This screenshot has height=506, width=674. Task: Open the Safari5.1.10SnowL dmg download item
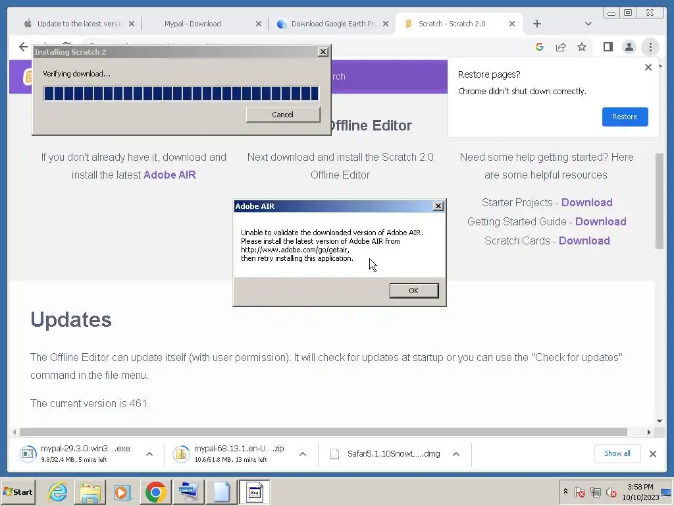coord(387,454)
